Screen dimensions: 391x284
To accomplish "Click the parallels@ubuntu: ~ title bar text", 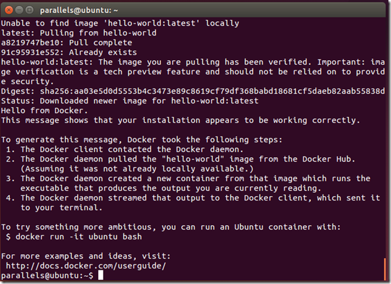I will coord(79,10).
